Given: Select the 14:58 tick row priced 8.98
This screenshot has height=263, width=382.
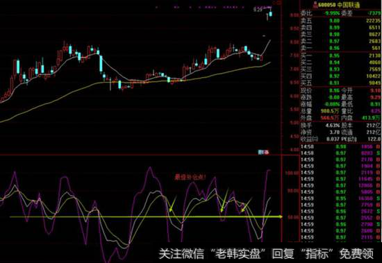Looking at the screenshot, I should click(340, 146).
